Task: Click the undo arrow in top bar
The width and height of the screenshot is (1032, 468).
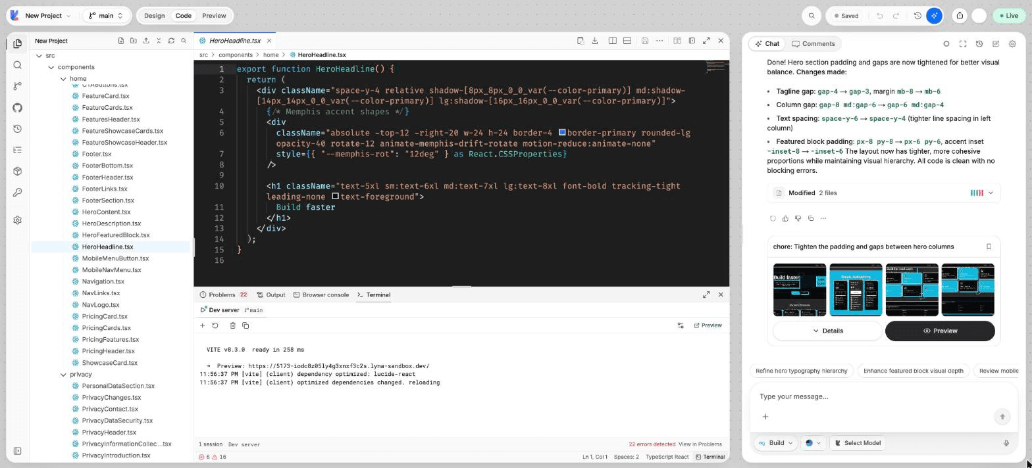Action: tap(879, 16)
